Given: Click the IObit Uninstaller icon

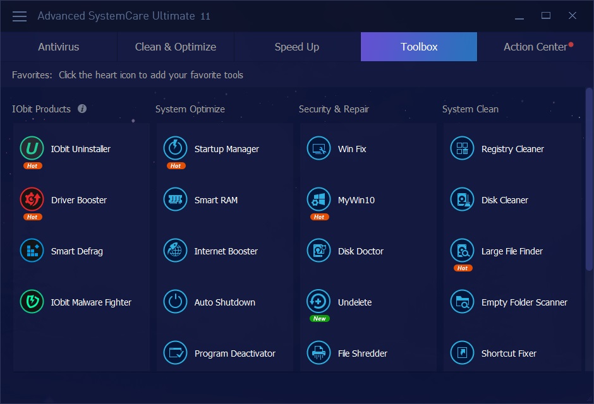Looking at the screenshot, I should coord(32,148).
